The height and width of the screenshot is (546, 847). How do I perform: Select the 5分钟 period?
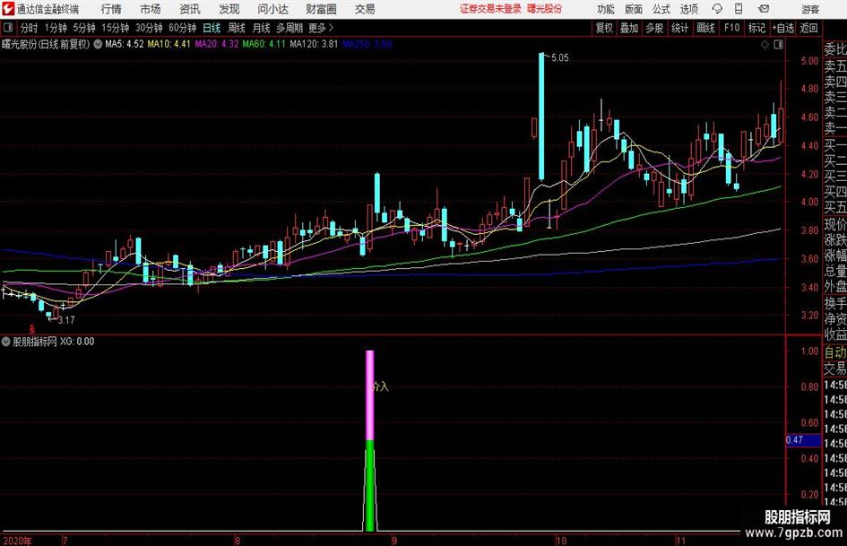pos(83,28)
